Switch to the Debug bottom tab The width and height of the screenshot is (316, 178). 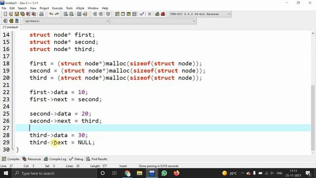(76, 159)
